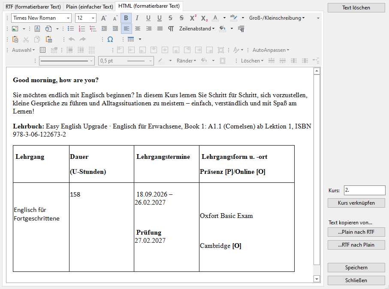Image resolution: width=389 pixels, height=289 pixels.
Task: Open the toolbar overflow arrow at right
Action: pos(318,18)
